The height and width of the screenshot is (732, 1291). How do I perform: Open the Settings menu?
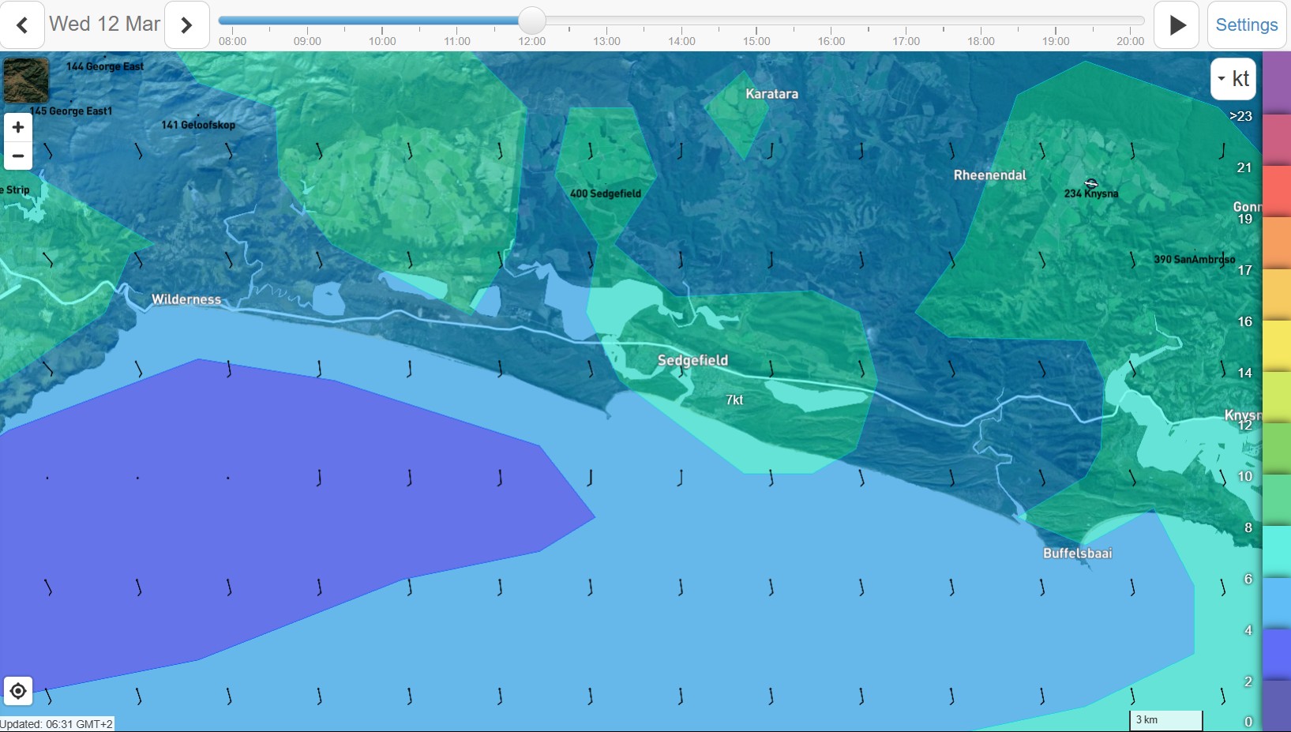coord(1247,25)
